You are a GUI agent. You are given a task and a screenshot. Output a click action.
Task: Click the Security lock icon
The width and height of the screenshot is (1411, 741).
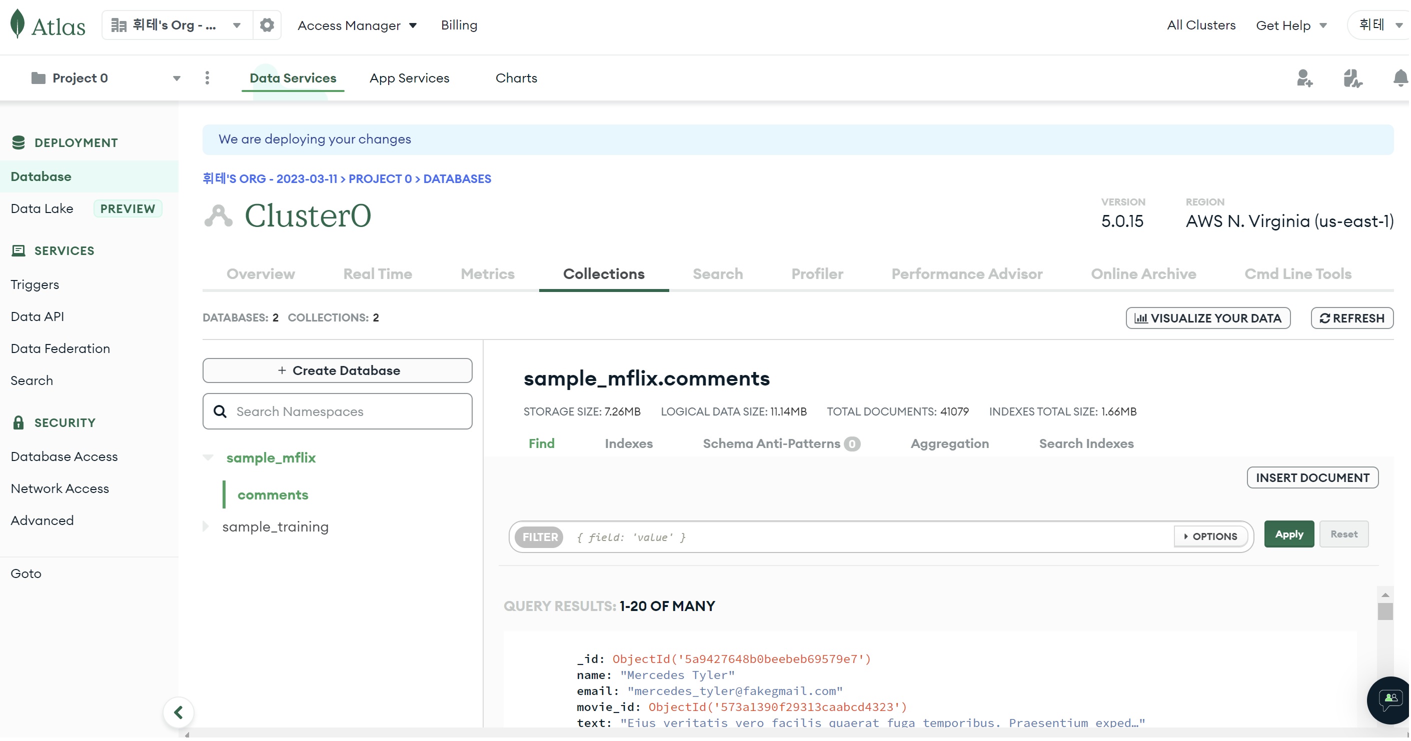19,422
